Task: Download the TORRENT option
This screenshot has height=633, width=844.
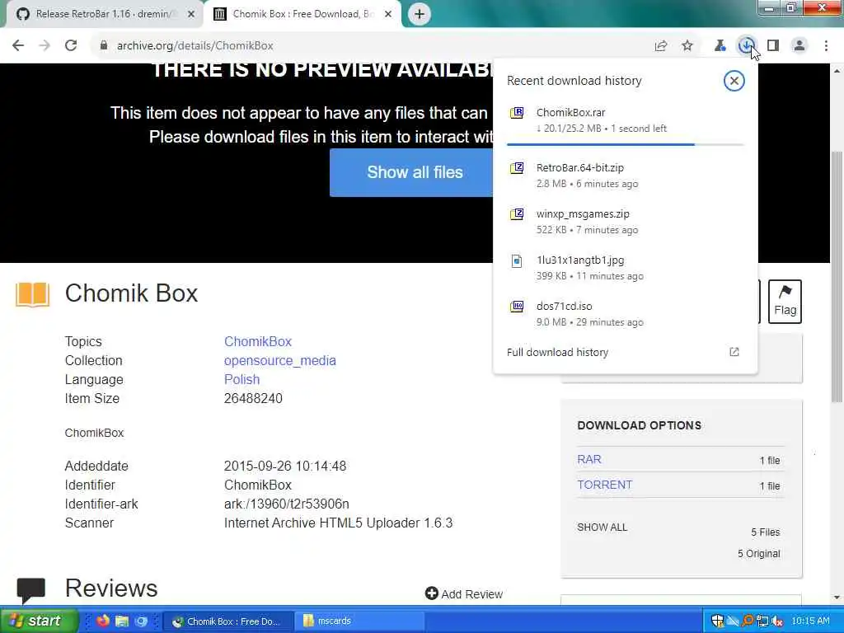Action: point(604,485)
